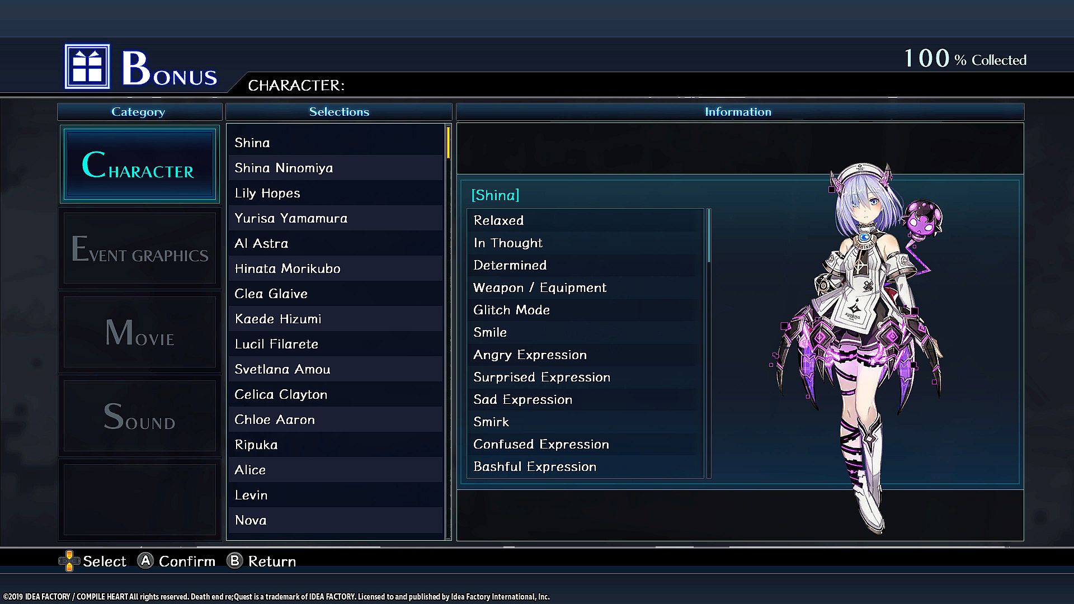Open the Movie category

click(140, 332)
